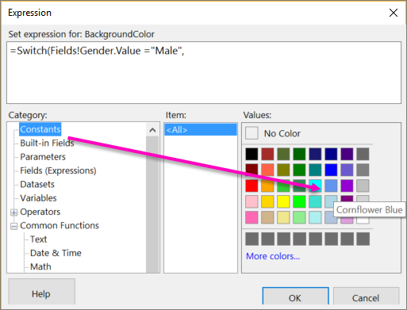Click the Category list scrollbar track
This screenshot has height=310, width=407.
tap(152, 205)
